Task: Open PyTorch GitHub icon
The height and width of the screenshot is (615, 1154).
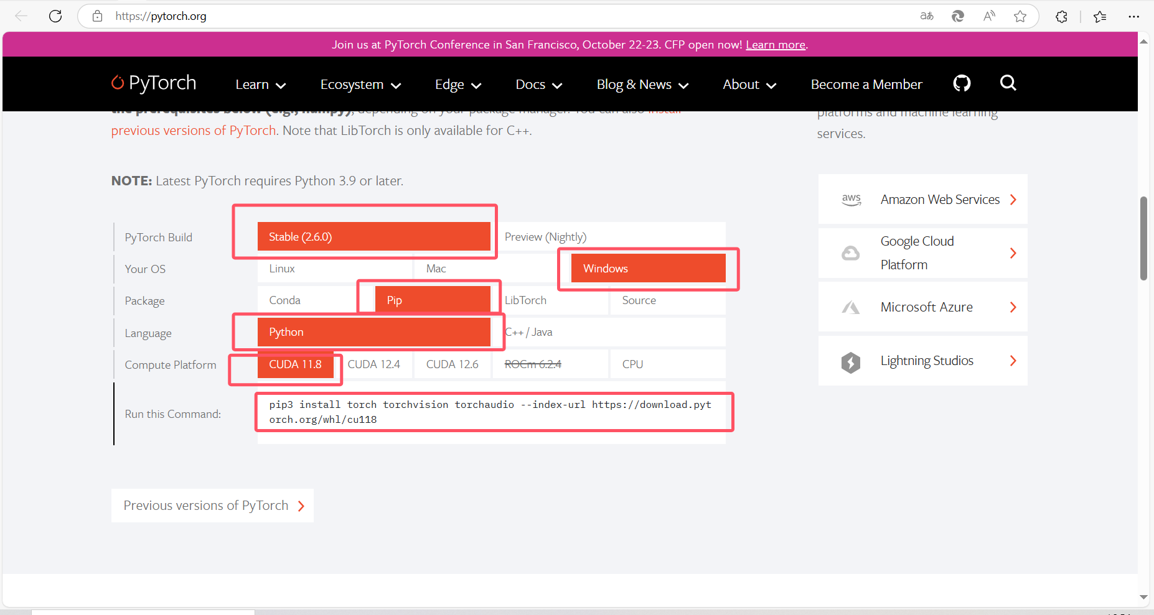Action: tap(962, 83)
